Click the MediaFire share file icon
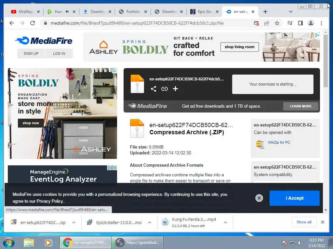This screenshot has width=333, height=249. 153,89
